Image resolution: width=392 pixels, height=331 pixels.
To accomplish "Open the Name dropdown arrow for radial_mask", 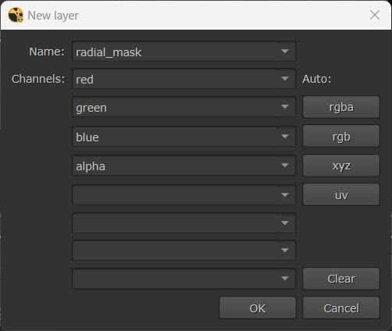I will coord(285,52).
